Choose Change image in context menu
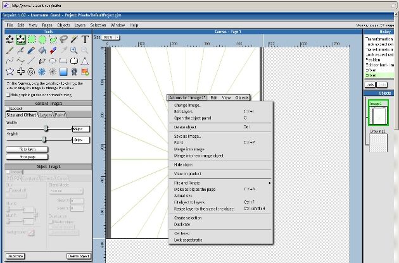 tap(220, 105)
